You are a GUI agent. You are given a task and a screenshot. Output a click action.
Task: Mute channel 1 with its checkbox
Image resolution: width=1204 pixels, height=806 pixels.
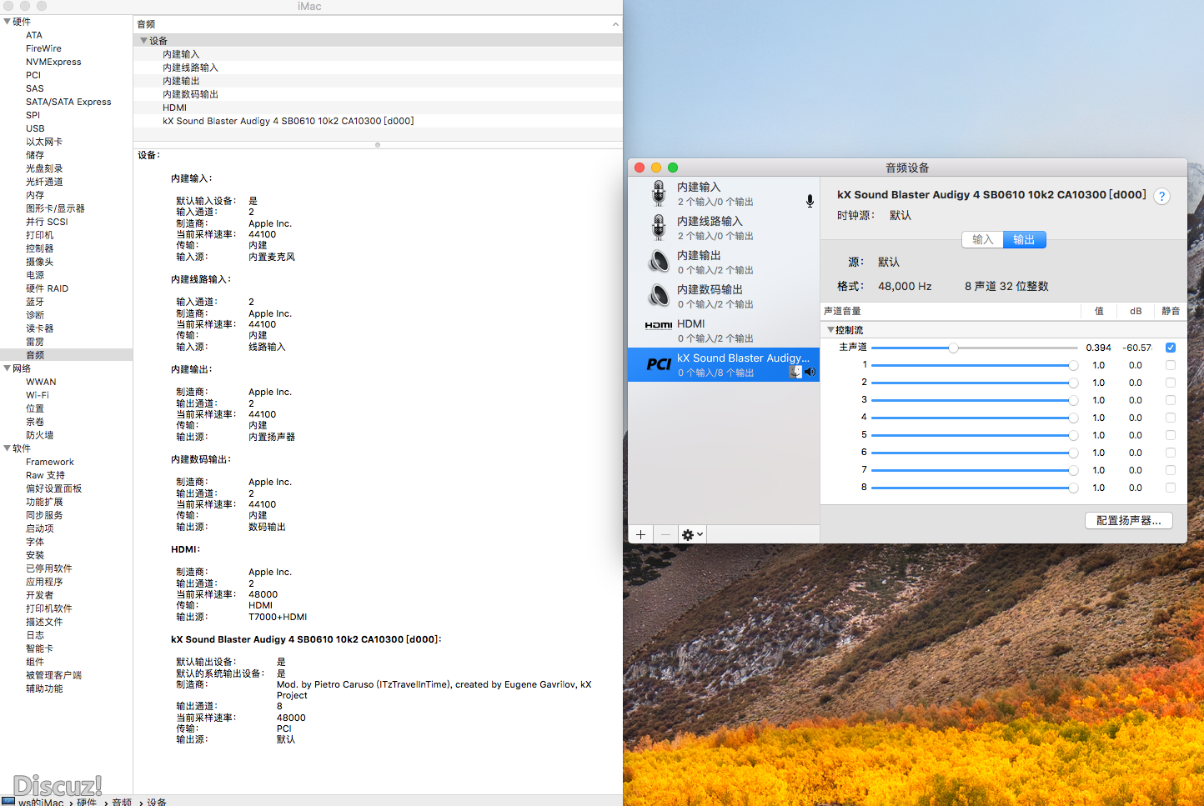click(x=1171, y=365)
